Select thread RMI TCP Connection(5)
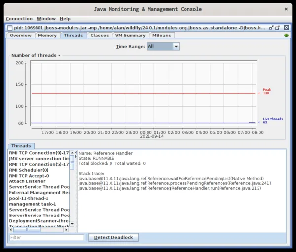 click(x=39, y=164)
